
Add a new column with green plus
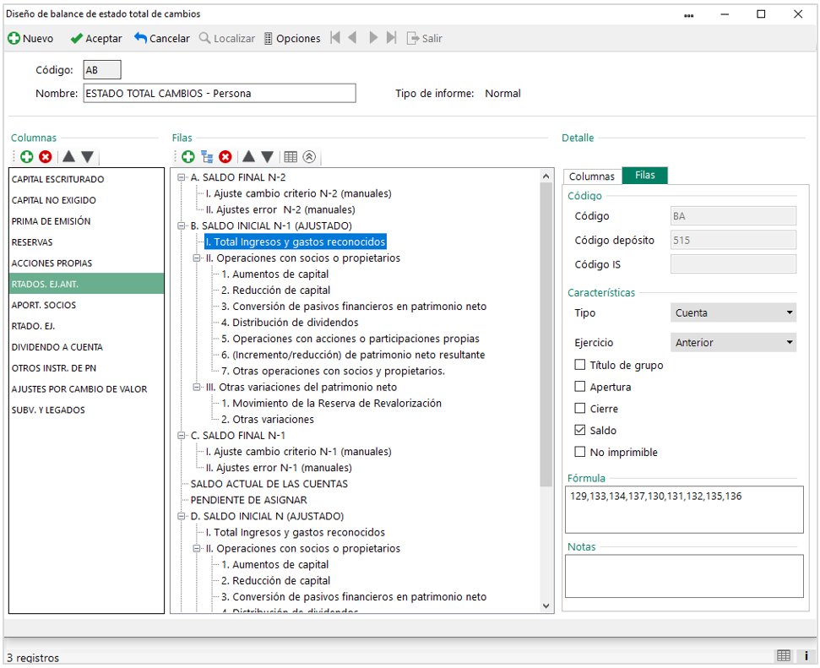click(27, 156)
